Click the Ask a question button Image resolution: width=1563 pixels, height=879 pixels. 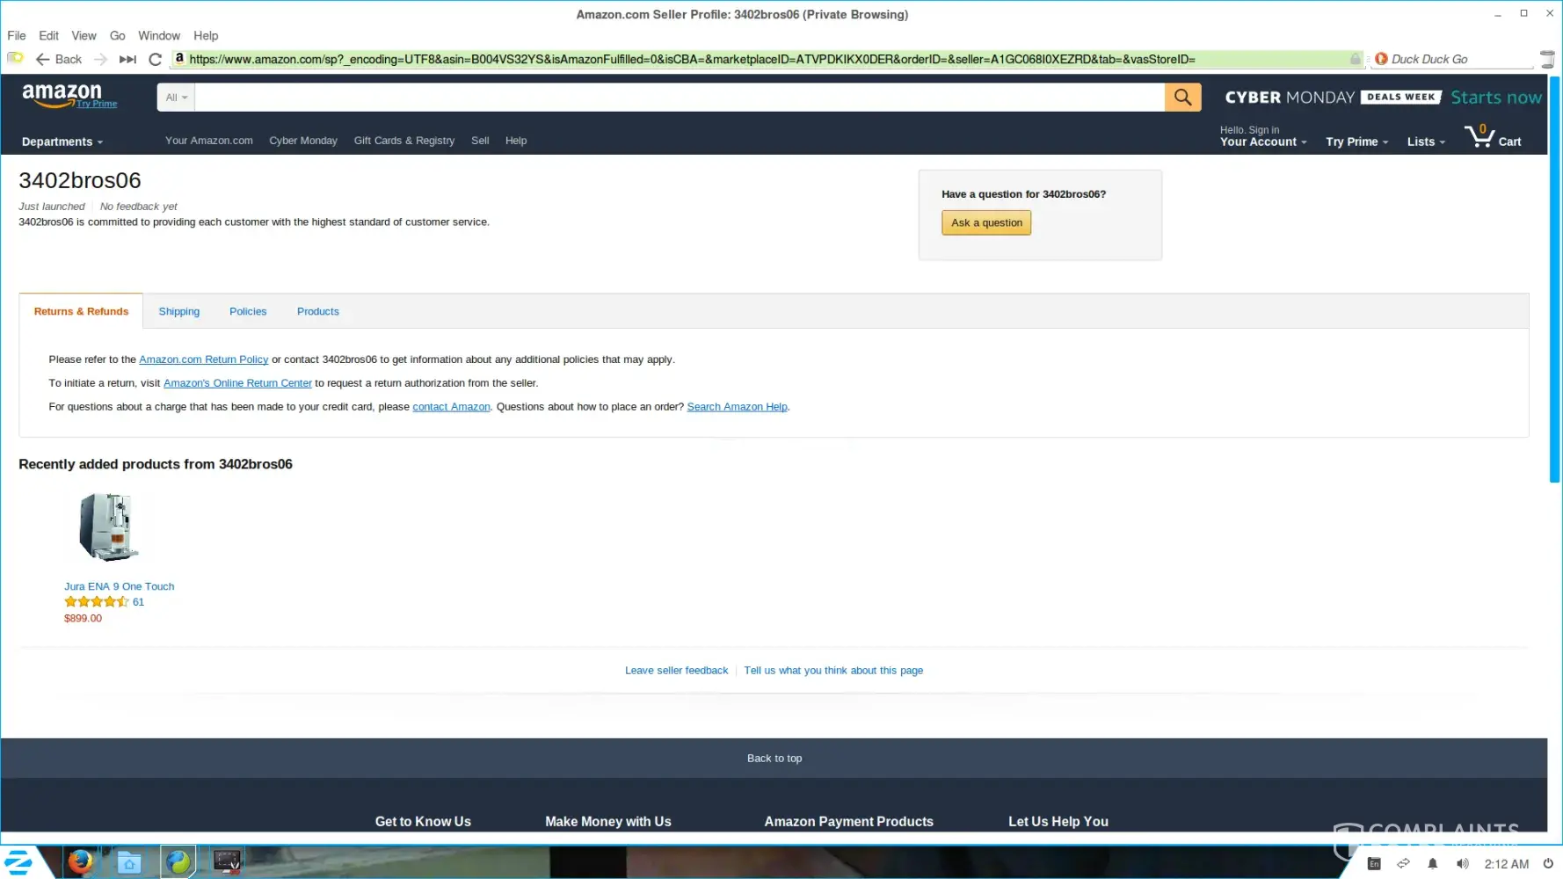[x=986, y=222]
